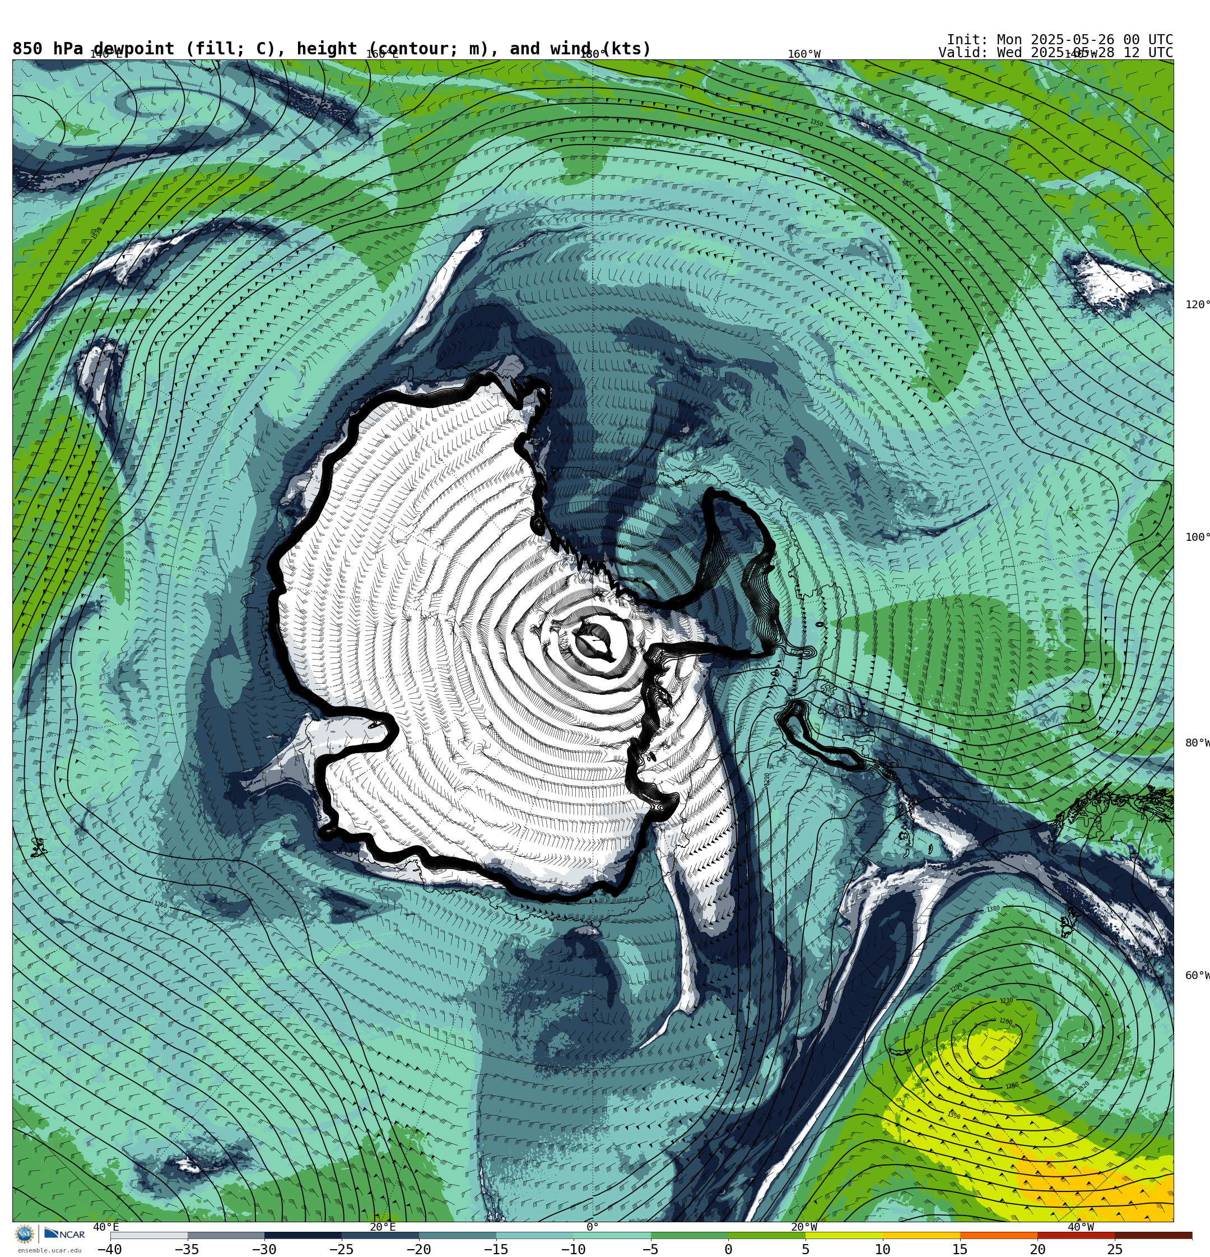Click the 120° label on the right edge
Viewport: 1210px width, 1257px height.
tap(1197, 305)
